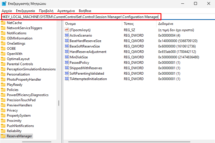Click the data 0x655ab000 (1700442112)
This screenshot has height=143, width=215.
click(x=177, y=52)
